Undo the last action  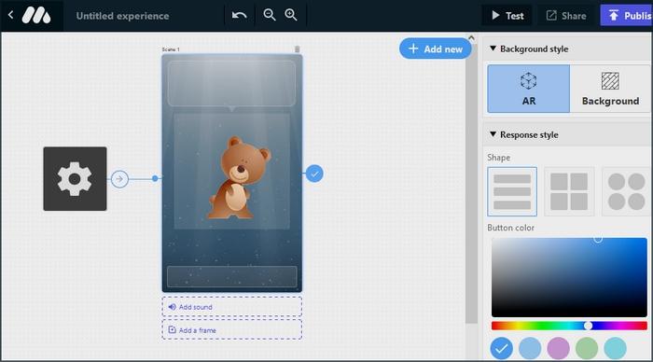click(239, 16)
